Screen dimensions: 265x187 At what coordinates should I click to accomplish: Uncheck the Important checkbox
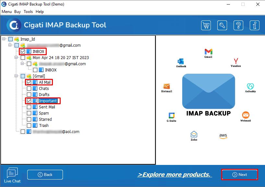click(29, 101)
